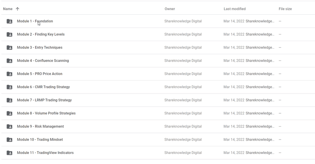Open Module 5 - PRO Price Action
The width and height of the screenshot is (315, 164).
pos(40,74)
